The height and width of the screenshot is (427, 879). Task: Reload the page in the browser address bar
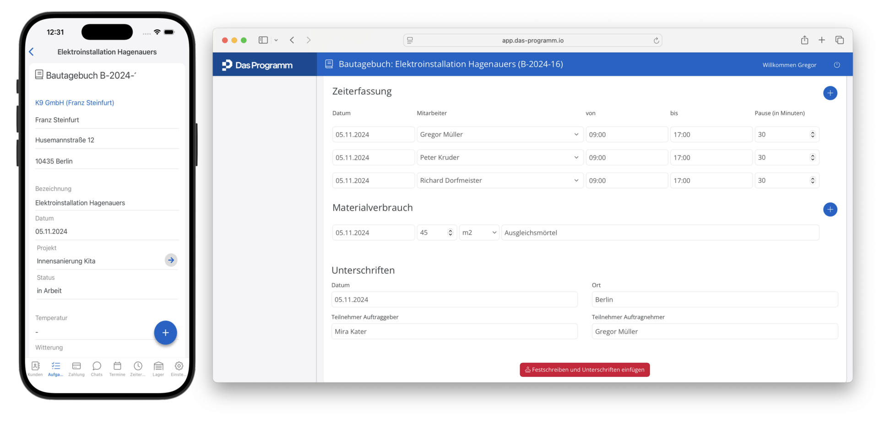[x=656, y=41]
